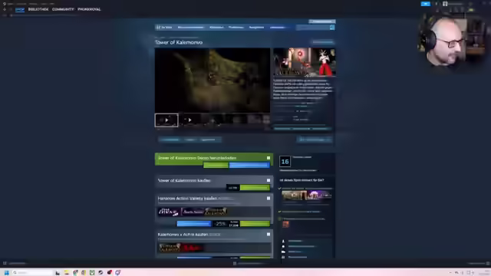Go back with the Steam back arrow
This screenshot has height=276, width=491.
(5, 9)
